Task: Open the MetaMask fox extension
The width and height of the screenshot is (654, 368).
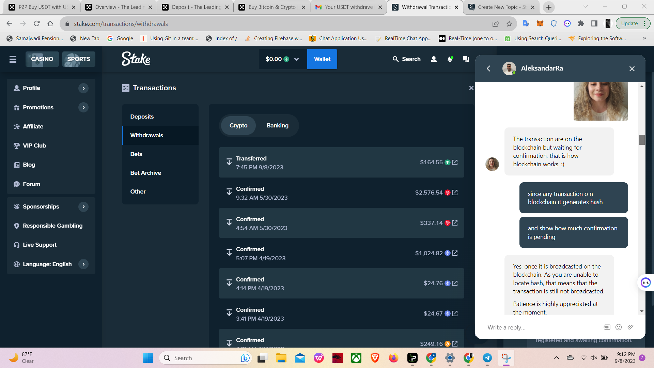Action: click(540, 24)
